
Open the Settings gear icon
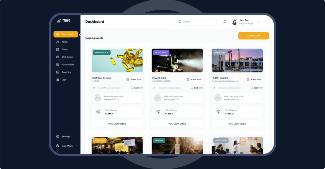click(58, 136)
